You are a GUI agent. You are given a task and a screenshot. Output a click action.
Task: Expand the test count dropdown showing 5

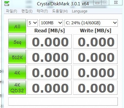[33, 23]
